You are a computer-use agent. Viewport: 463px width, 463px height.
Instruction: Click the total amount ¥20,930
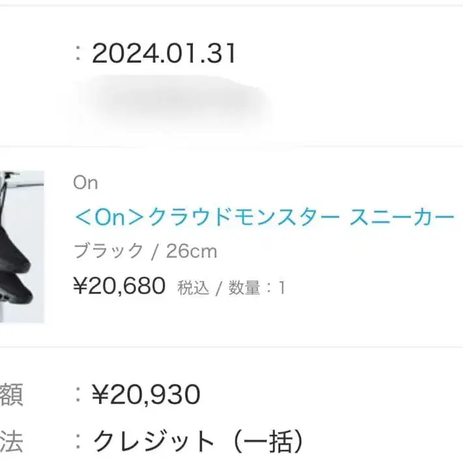point(146,394)
